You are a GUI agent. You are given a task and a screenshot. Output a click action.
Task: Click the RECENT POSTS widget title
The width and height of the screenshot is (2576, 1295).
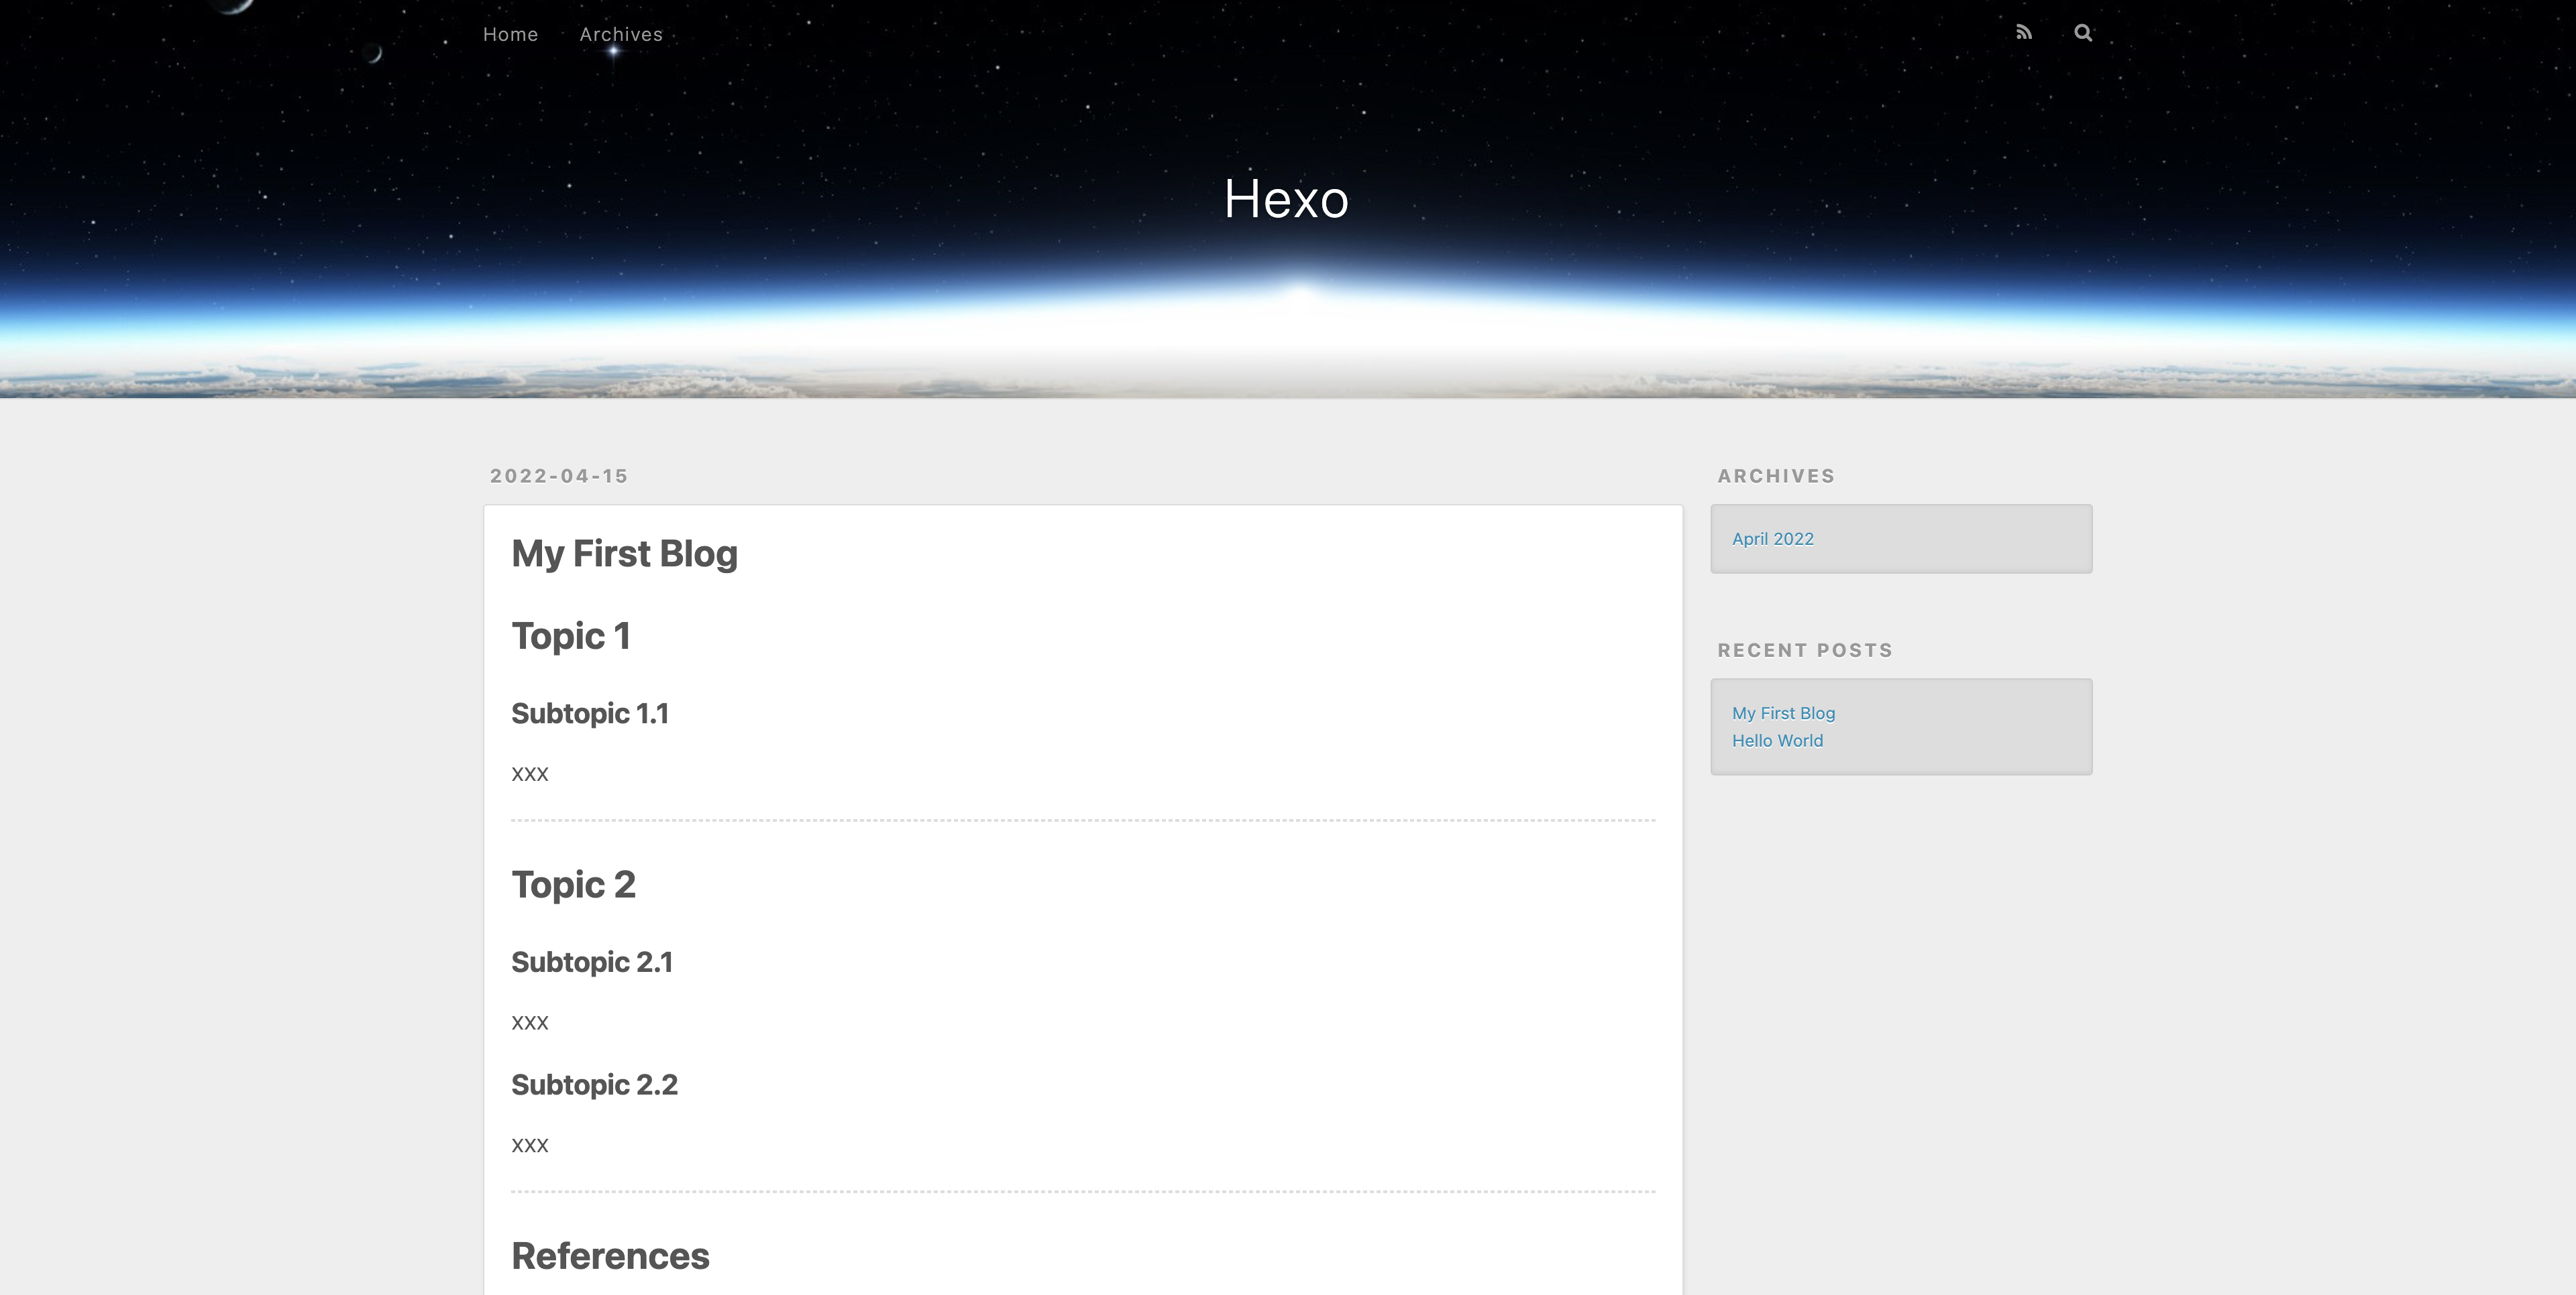pos(1805,650)
